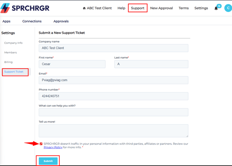The image size is (232, 166).
Task: Click the home icon beside ABC Test Client
Action: 84,8
